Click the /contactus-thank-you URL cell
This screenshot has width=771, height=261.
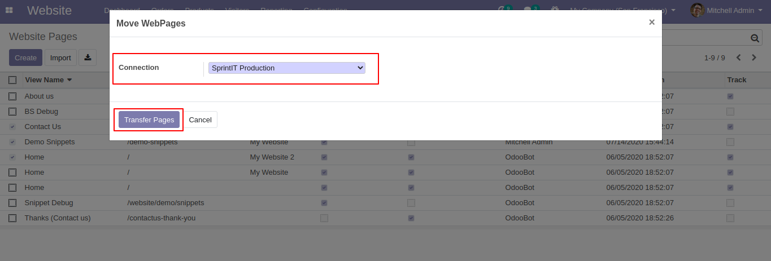click(161, 218)
